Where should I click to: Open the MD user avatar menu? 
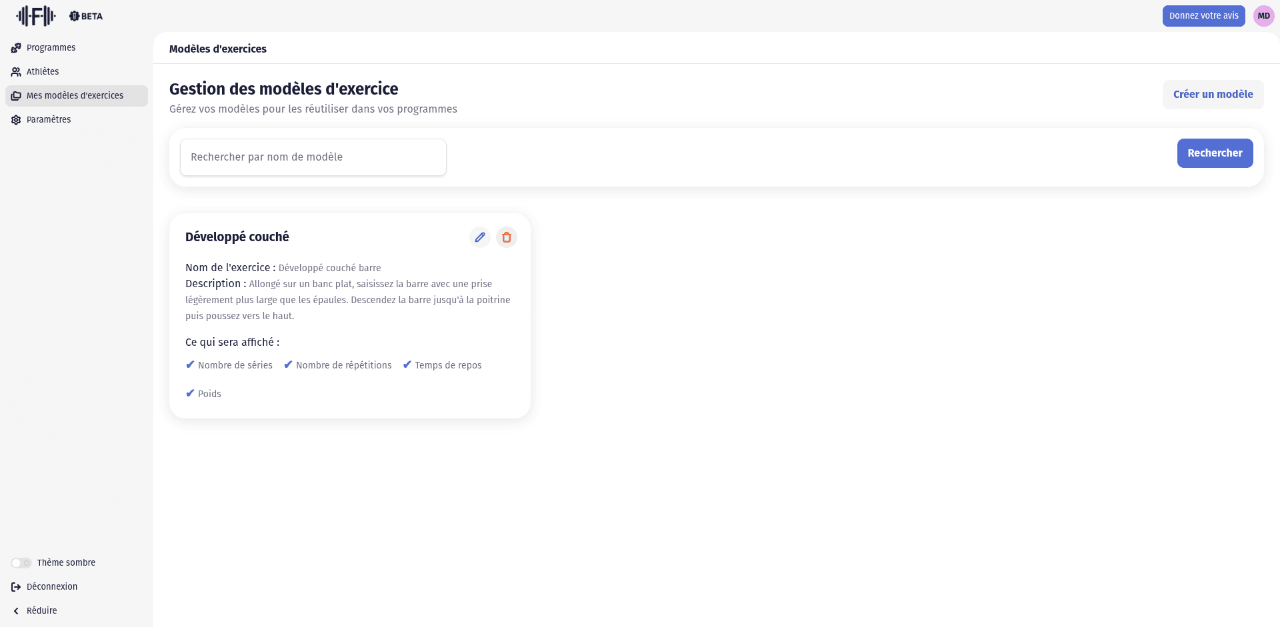click(1263, 16)
